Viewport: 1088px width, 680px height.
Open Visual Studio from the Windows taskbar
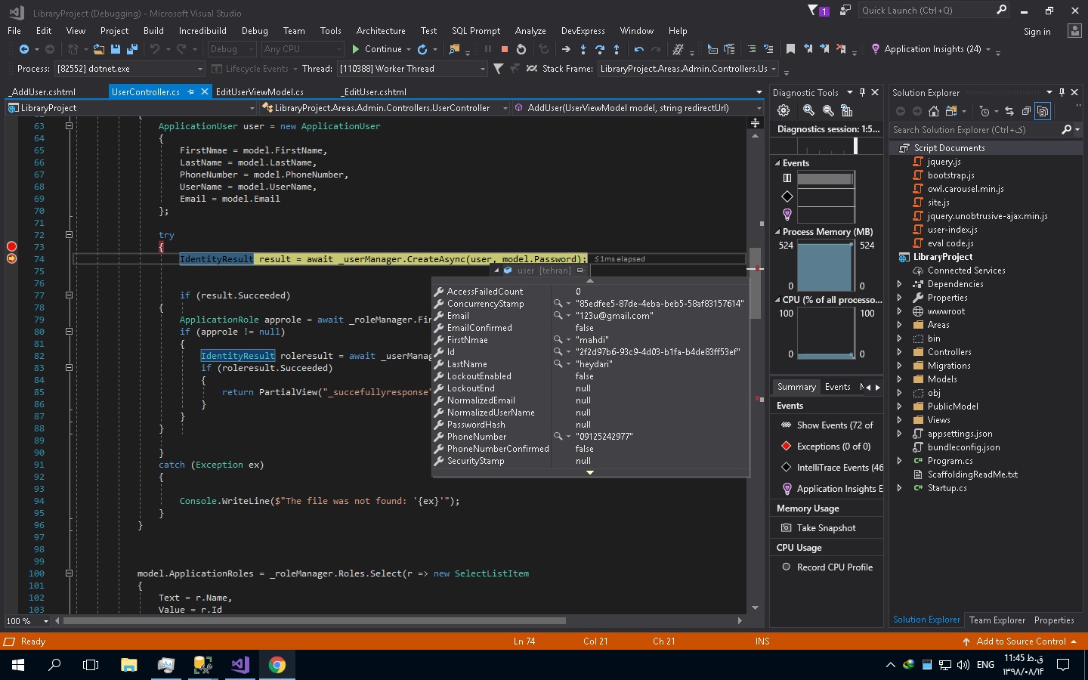coord(240,665)
